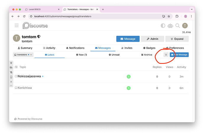Open the Chrome profile icon
The image size is (204, 134).
coord(186,16)
